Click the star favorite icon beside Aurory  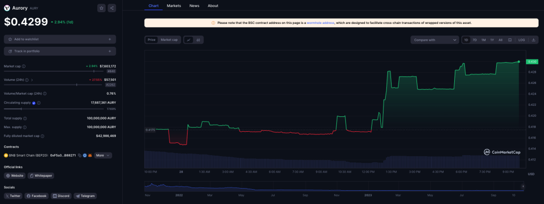point(101,8)
